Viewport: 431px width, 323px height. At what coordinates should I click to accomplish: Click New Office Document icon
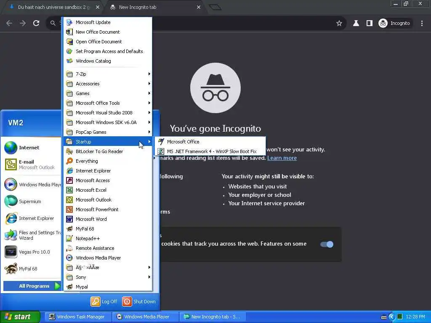69,32
